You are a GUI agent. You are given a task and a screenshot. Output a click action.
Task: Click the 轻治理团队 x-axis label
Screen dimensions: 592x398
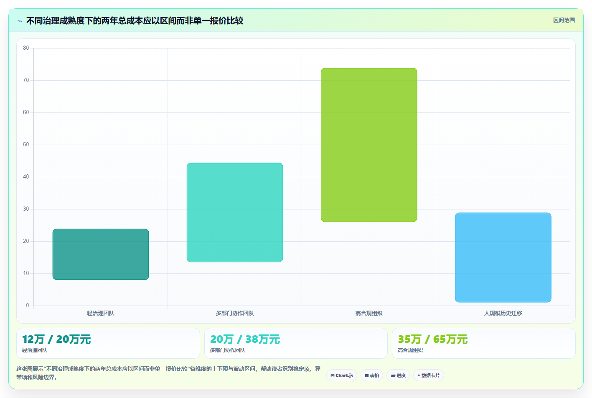[x=101, y=313]
